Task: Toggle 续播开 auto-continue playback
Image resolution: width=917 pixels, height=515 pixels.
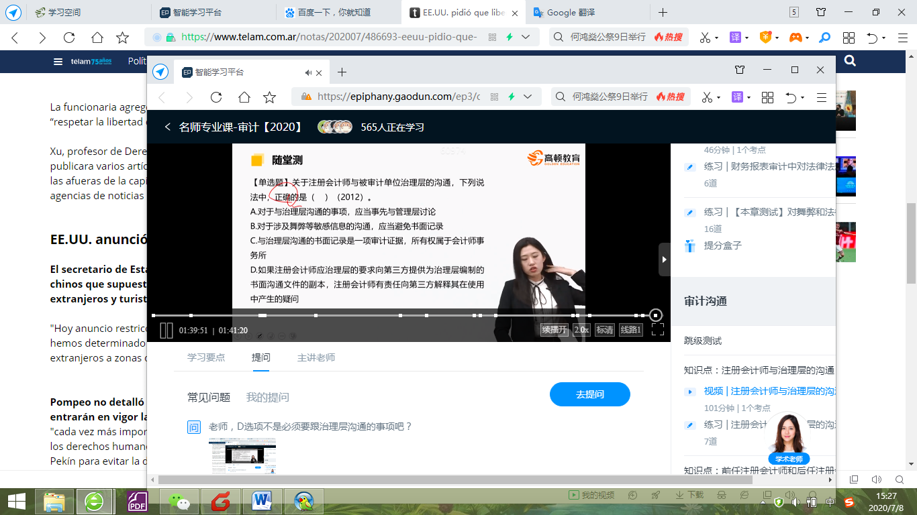Action: pos(554,329)
